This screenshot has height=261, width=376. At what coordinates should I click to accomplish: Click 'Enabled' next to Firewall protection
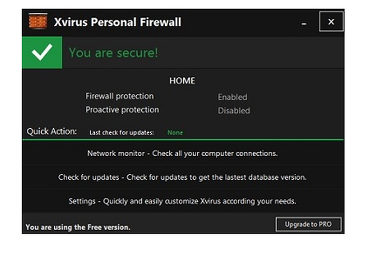(x=232, y=97)
